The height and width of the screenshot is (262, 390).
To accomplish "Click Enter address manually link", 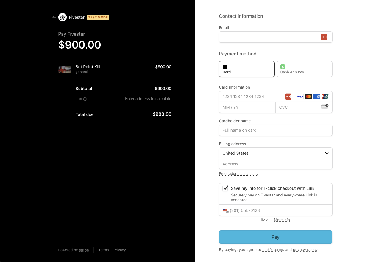I will (238, 174).
